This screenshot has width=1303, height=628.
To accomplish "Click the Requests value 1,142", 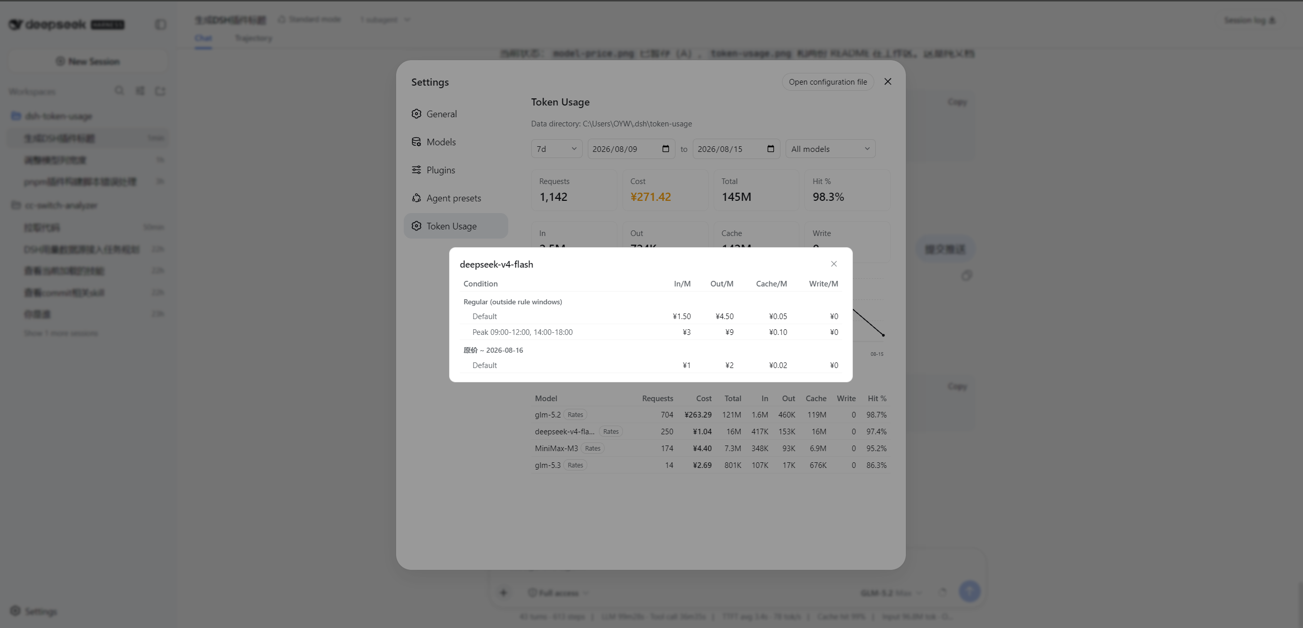I will (553, 197).
